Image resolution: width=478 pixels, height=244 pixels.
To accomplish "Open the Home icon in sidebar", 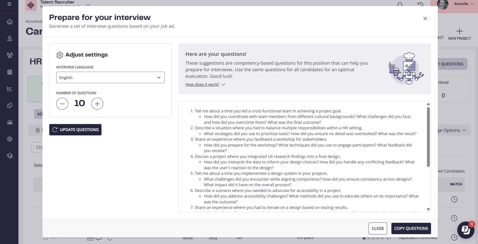I will click(x=10, y=22).
